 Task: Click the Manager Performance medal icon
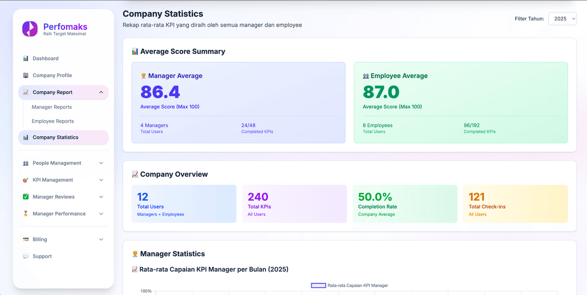pyautogui.click(x=26, y=214)
